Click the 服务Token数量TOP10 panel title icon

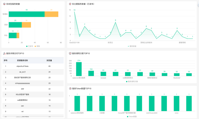point(70,89)
